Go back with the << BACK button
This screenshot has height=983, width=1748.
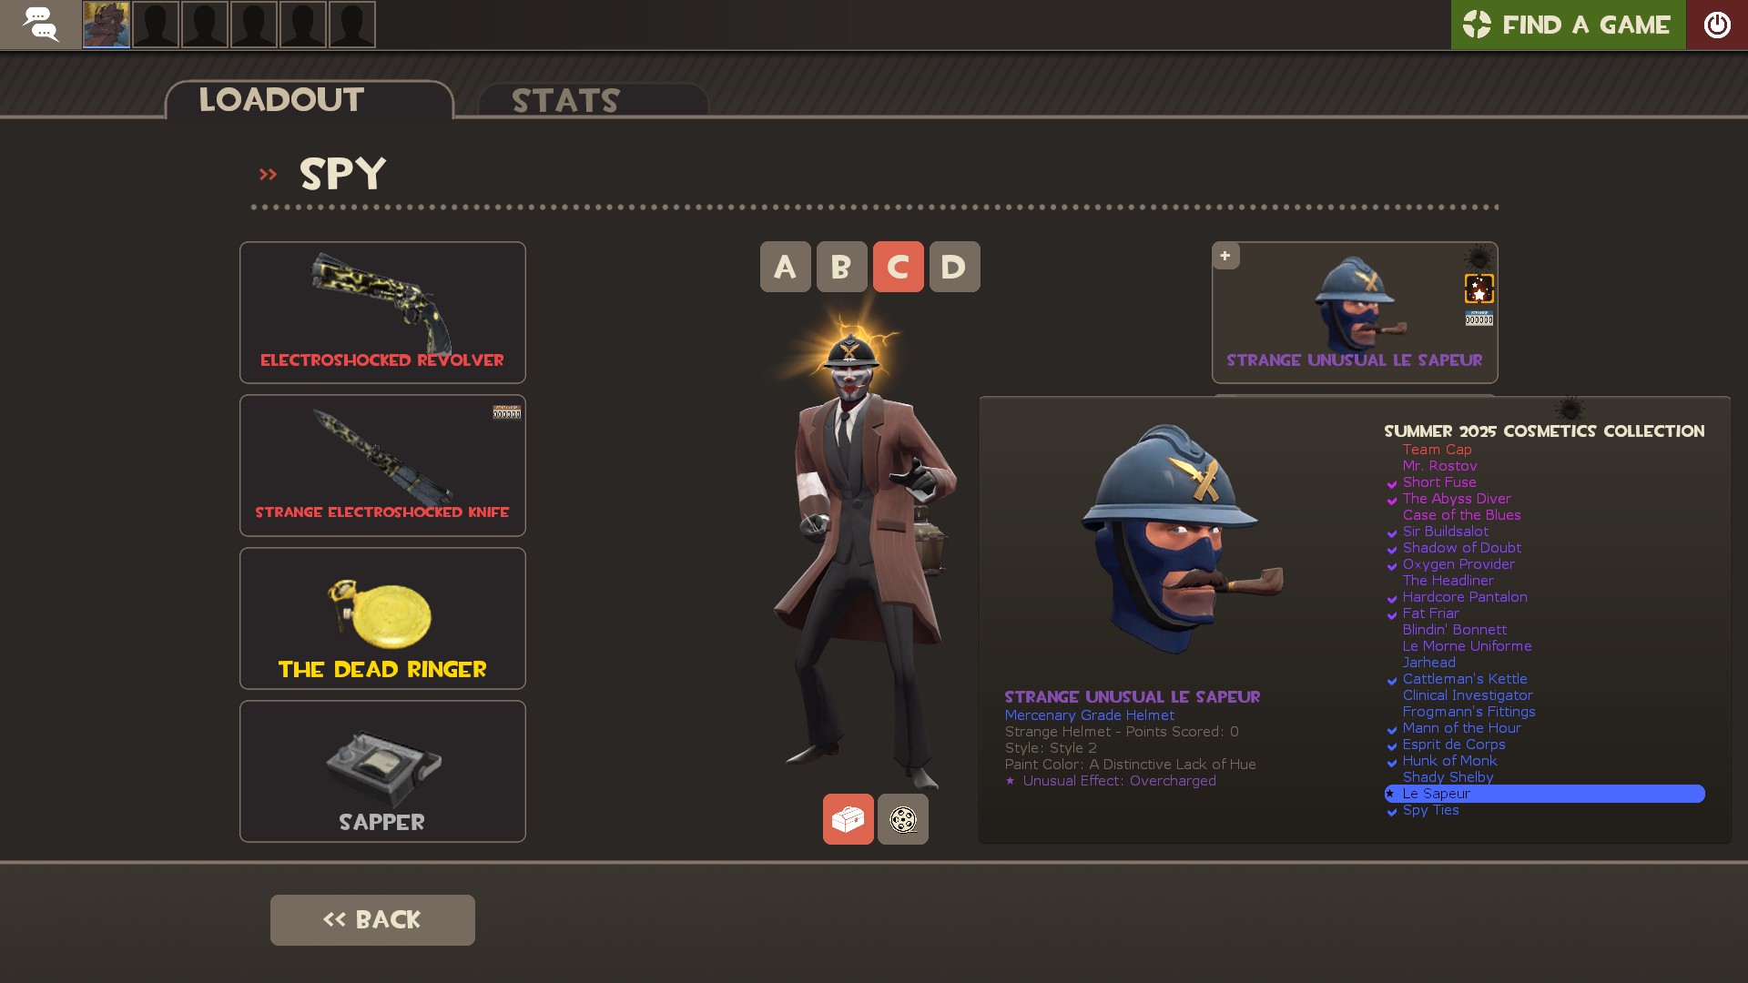click(x=372, y=919)
